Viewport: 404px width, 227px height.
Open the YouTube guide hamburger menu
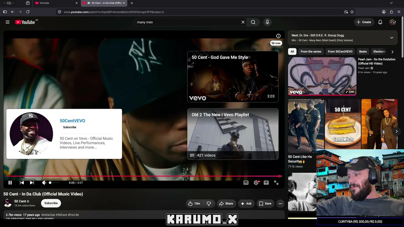8,22
